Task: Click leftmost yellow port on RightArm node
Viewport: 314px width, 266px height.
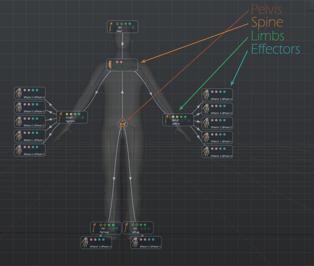Action: (67, 114)
